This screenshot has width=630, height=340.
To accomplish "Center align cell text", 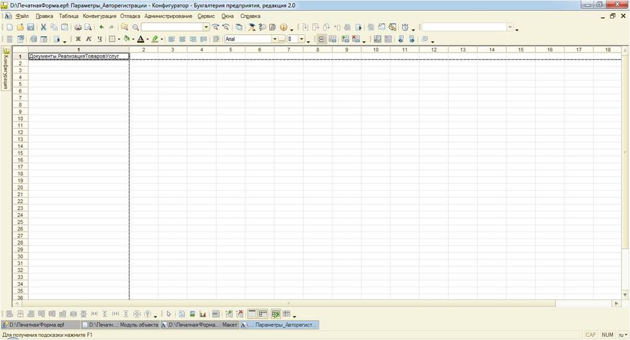I will pos(182,39).
